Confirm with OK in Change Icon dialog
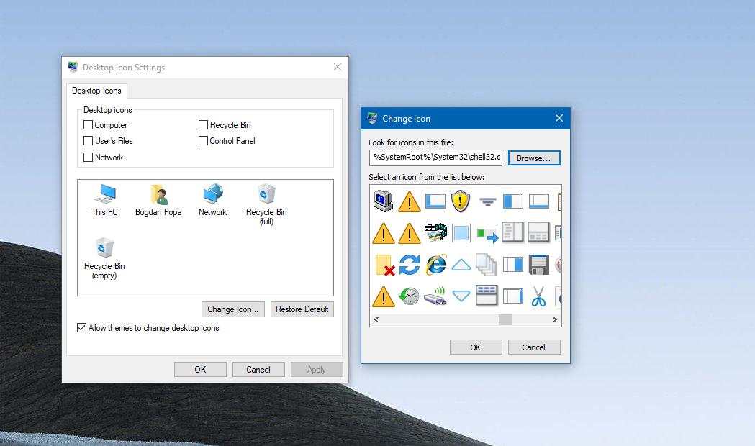 click(x=476, y=347)
